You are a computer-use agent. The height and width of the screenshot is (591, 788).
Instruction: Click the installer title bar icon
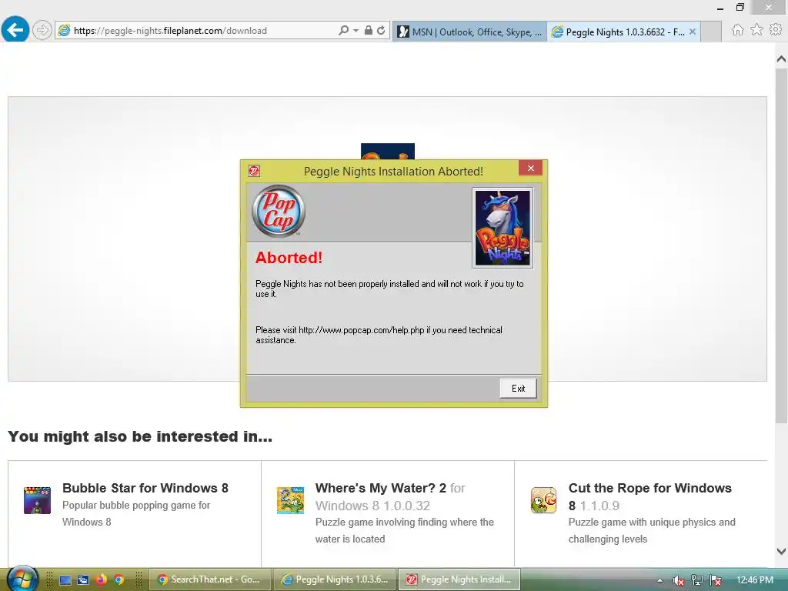click(254, 172)
